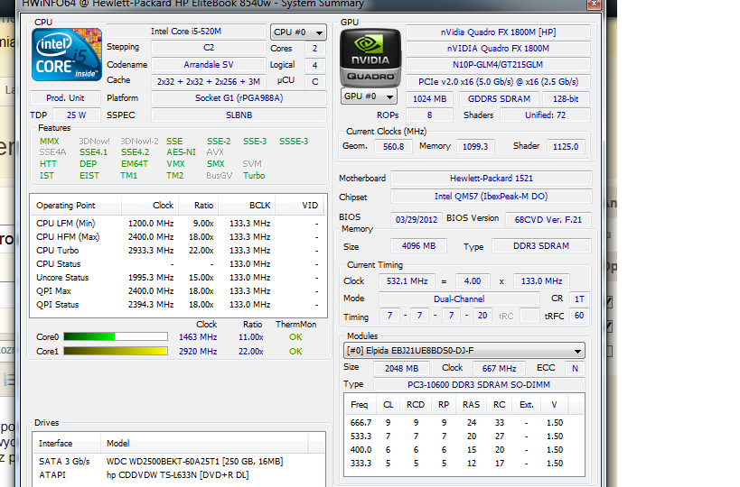Select the QPI Status row
The height and width of the screenshot is (487, 740).
click(178, 305)
